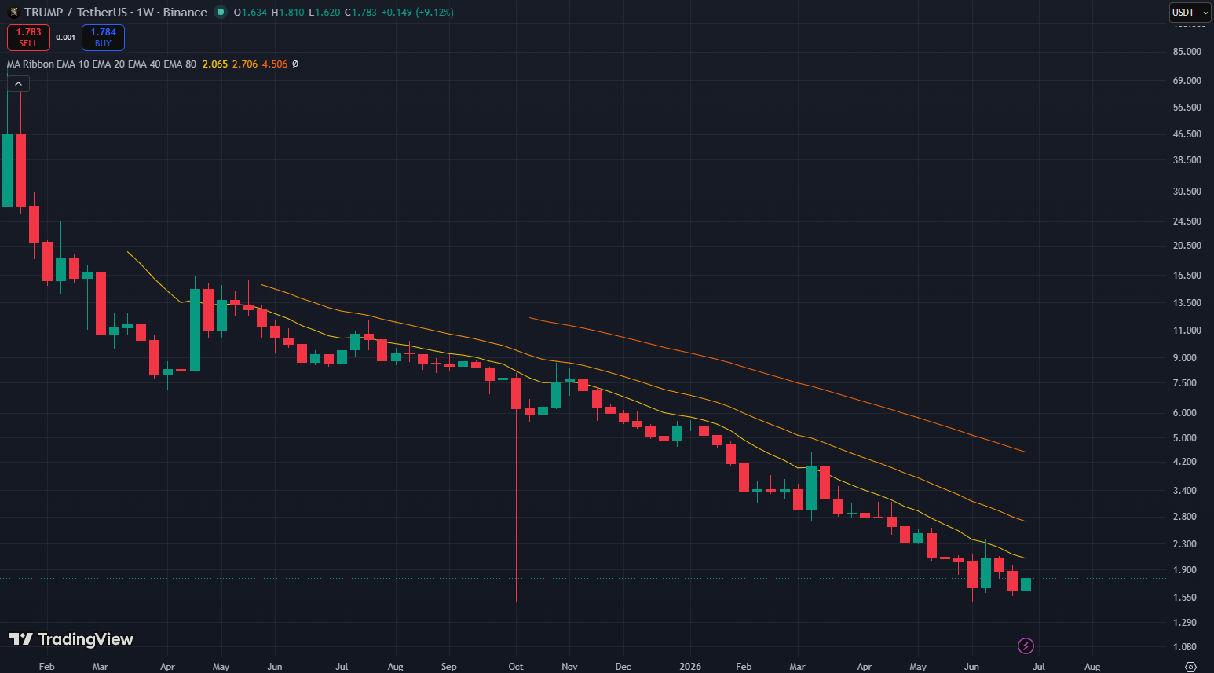Click the EMA value 4.506
This screenshot has width=1214, height=673.
pyautogui.click(x=275, y=64)
